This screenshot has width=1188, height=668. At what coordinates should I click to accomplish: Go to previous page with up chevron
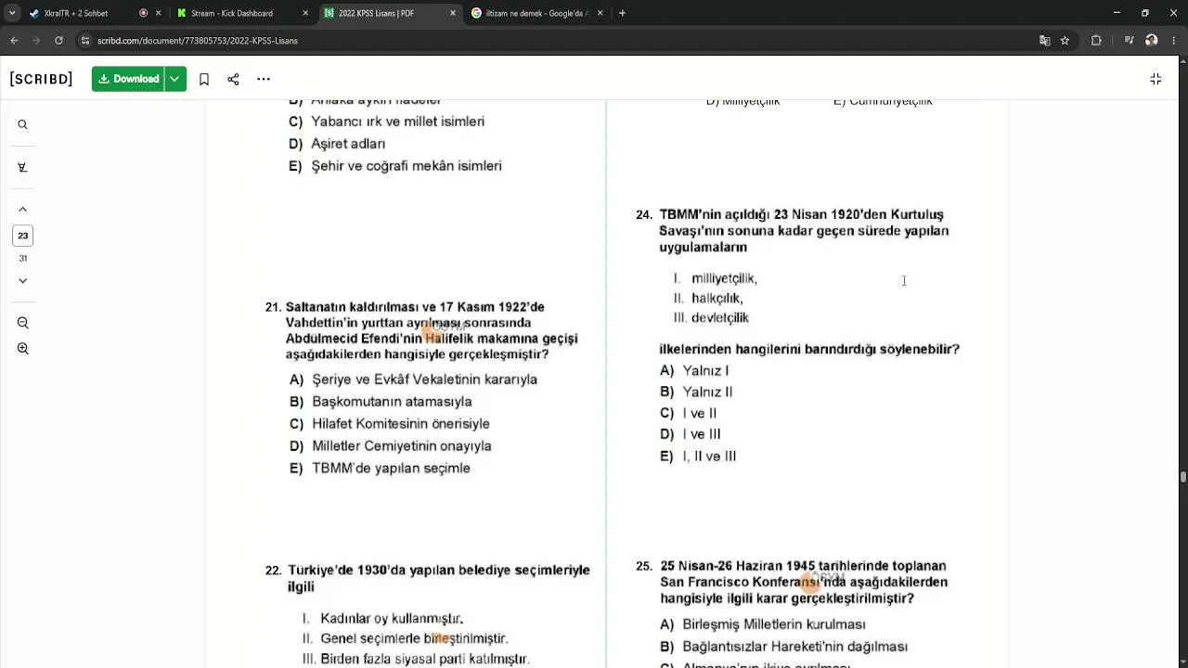point(23,210)
